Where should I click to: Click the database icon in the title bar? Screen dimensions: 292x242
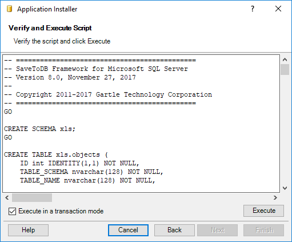click(x=9, y=9)
